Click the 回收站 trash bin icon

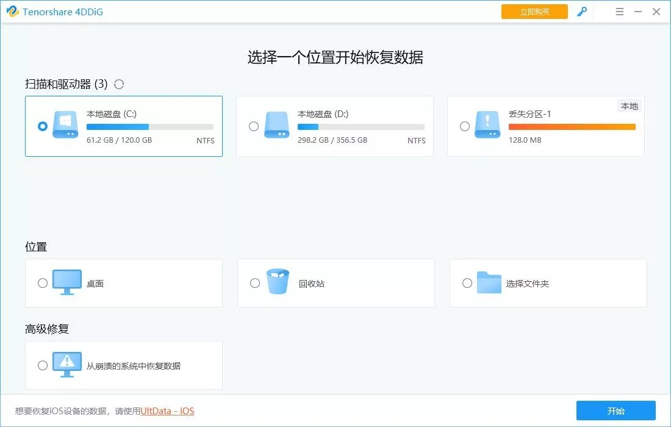278,282
